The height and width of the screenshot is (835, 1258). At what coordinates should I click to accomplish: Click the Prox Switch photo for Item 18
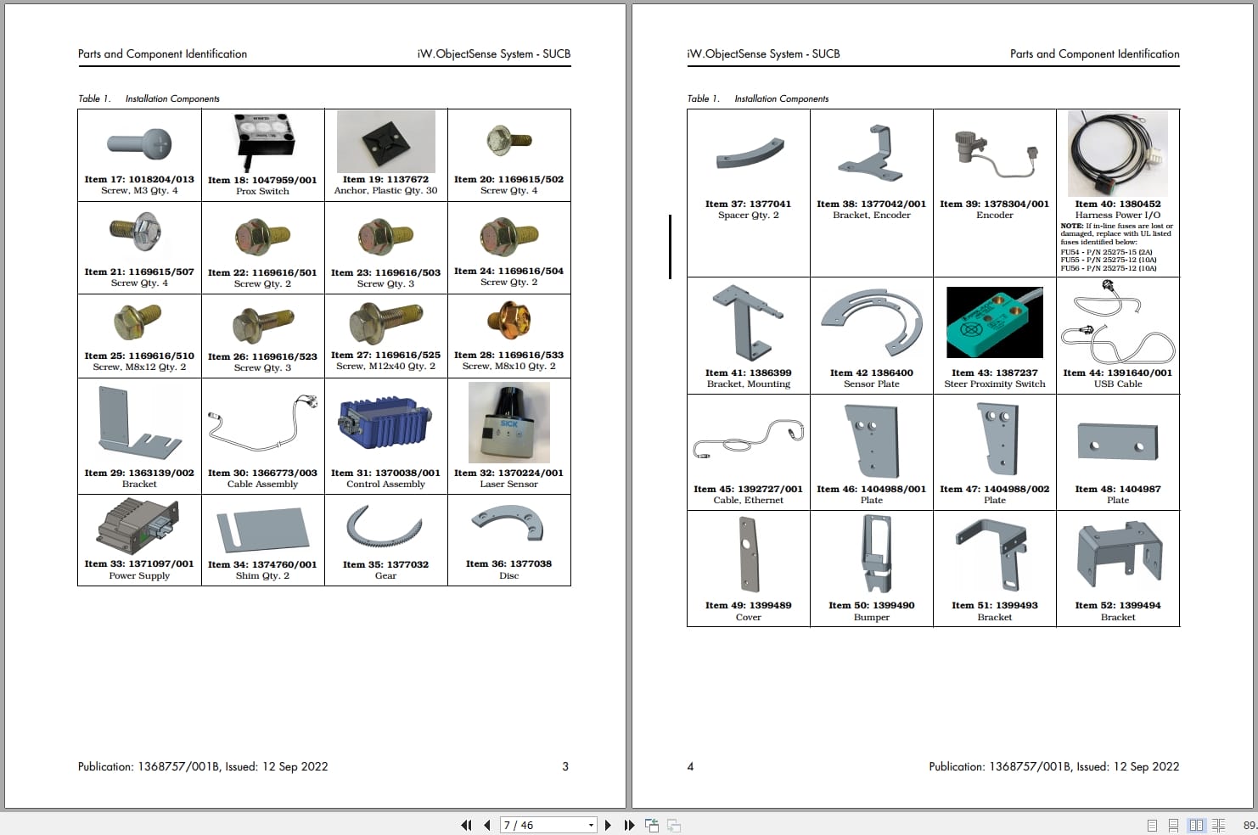262,141
